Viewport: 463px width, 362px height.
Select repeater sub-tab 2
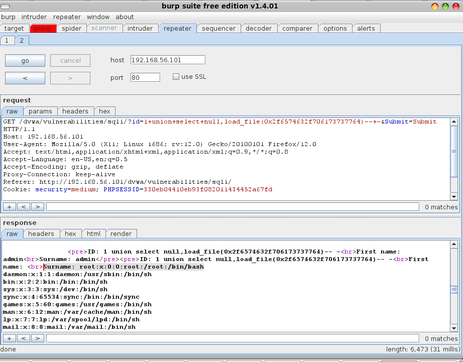22,41
